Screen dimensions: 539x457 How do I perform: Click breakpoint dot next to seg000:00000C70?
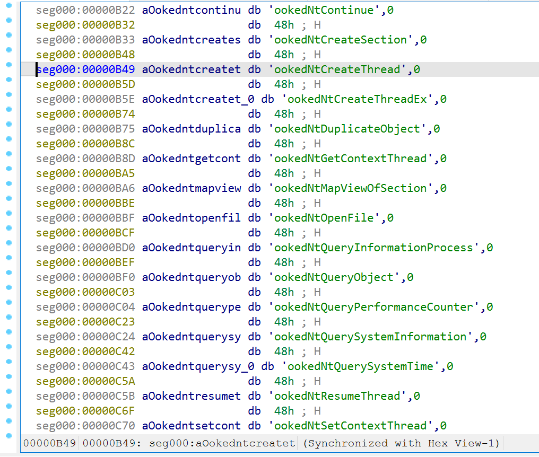(9, 421)
